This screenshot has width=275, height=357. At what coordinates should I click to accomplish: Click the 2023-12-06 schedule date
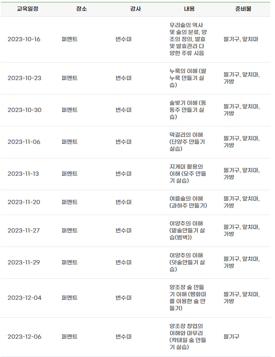pyautogui.click(x=24, y=337)
